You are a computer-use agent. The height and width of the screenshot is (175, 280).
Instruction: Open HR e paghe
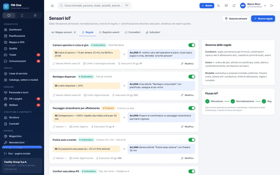click(22, 99)
